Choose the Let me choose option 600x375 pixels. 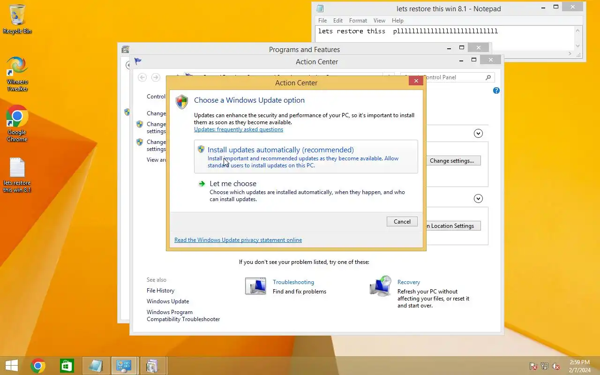tap(306, 192)
